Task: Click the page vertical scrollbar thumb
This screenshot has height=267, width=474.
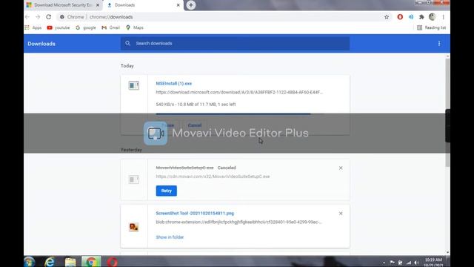Action: coord(447,112)
